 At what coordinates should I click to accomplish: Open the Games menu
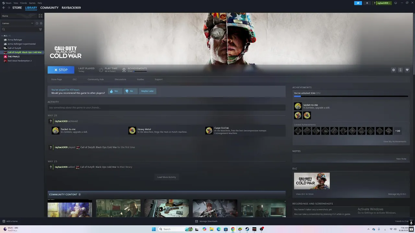[32, 3]
